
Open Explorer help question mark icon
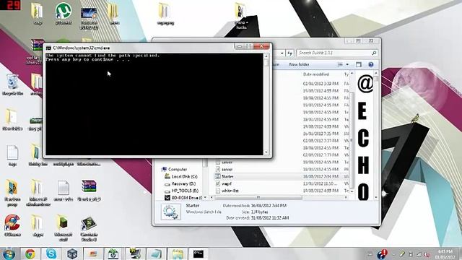[x=370, y=64]
